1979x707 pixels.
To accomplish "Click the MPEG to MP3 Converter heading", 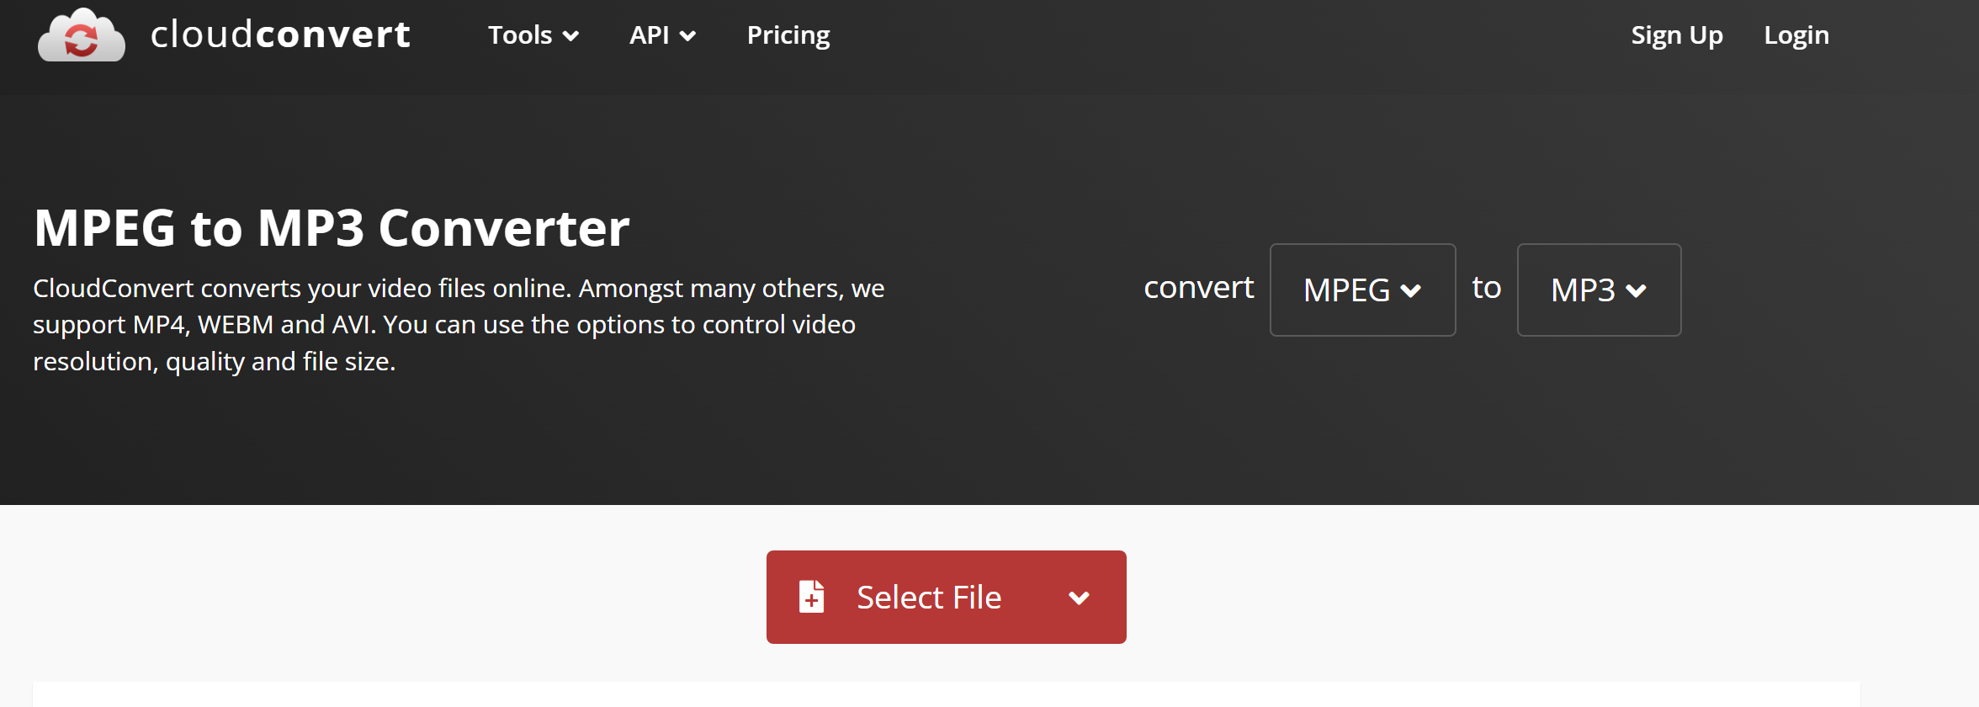I will tap(332, 227).
